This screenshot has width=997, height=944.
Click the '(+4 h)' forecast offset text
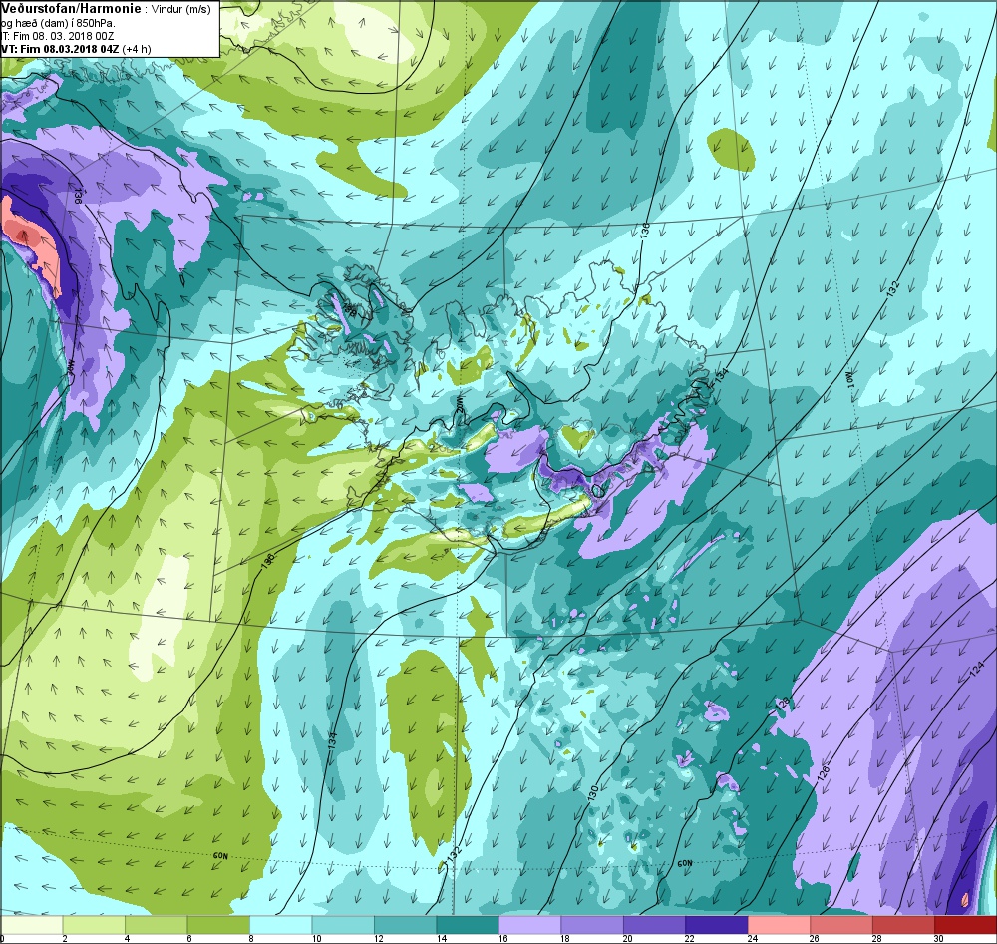point(137,49)
